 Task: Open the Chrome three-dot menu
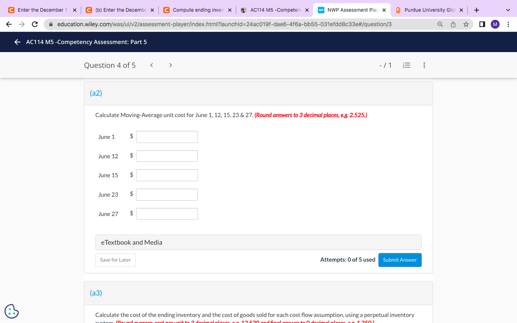508,24
